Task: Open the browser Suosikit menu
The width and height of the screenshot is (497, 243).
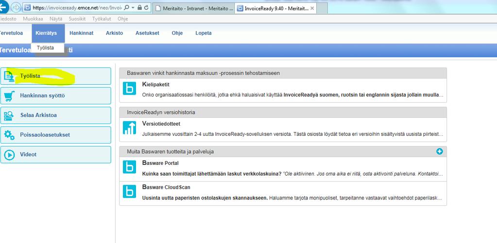Action: [77, 19]
